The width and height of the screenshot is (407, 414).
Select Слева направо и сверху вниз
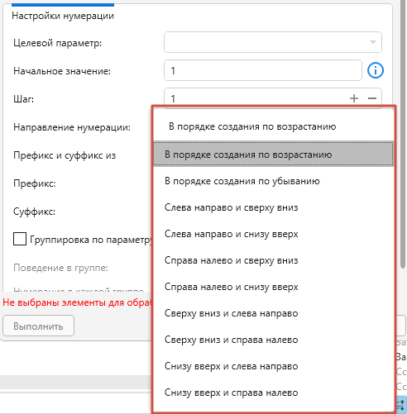coord(273,207)
